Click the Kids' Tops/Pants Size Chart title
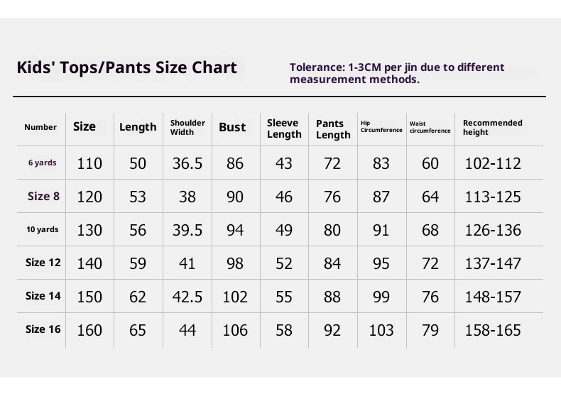 (x=126, y=67)
